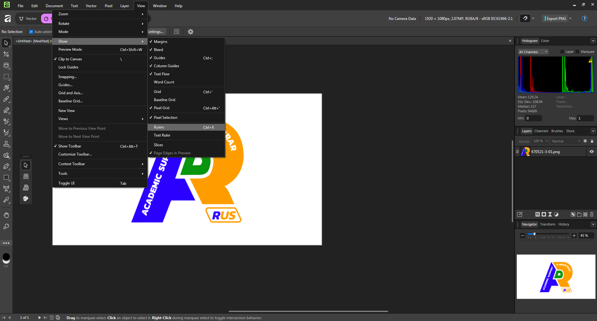597x321 pixels.
Task: Click the layer lock icon
Action: tap(592, 141)
